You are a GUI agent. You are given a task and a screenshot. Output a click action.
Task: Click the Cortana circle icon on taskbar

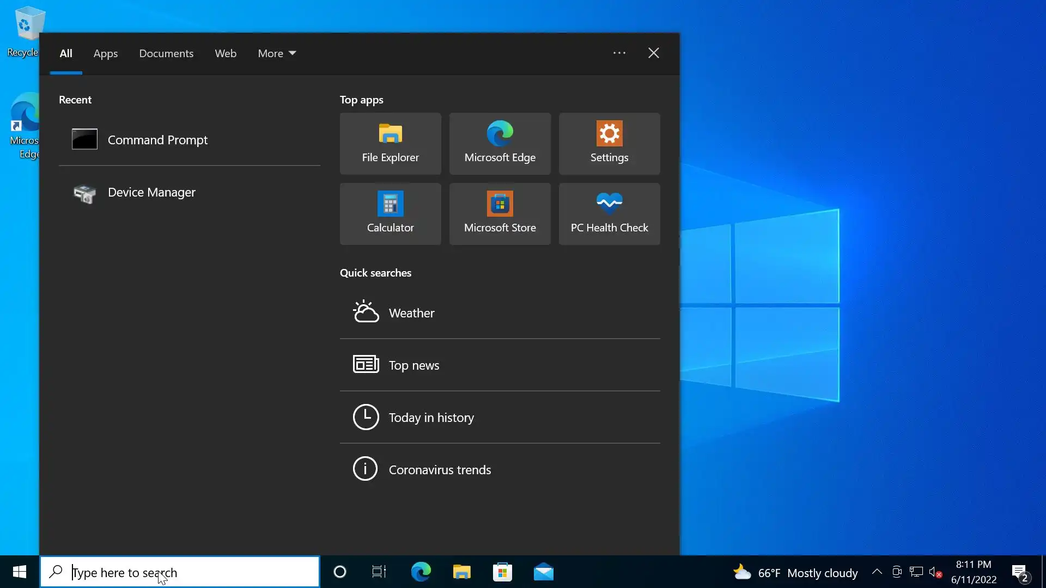click(x=339, y=572)
